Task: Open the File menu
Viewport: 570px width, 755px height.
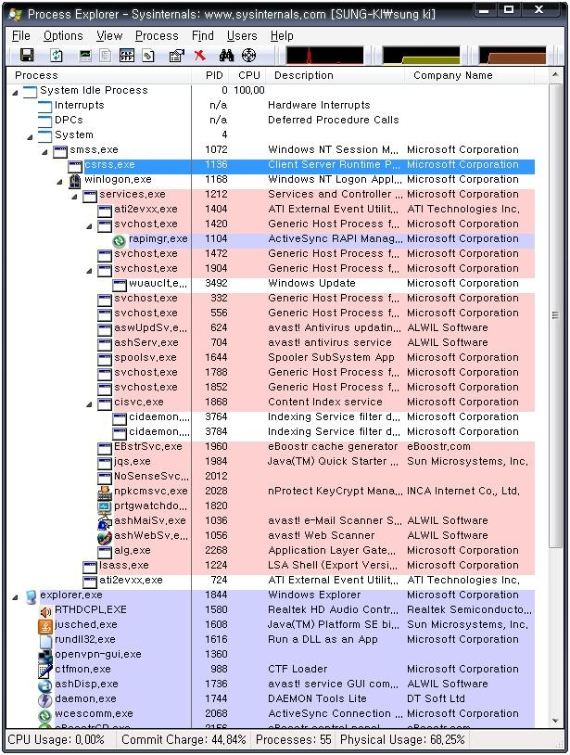Action: [x=21, y=35]
